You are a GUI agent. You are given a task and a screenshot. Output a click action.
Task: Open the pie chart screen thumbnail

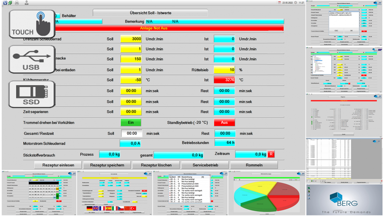tap(267, 194)
